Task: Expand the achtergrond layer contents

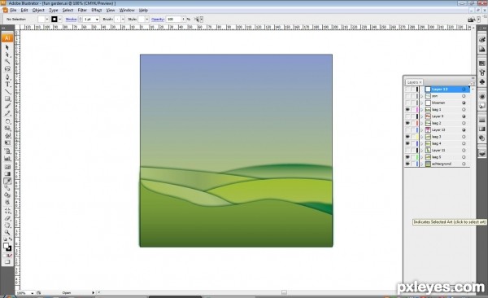Action: (x=422, y=164)
